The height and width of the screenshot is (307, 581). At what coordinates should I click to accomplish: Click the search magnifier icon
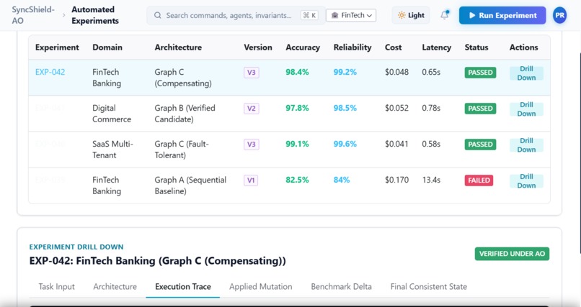(x=157, y=16)
